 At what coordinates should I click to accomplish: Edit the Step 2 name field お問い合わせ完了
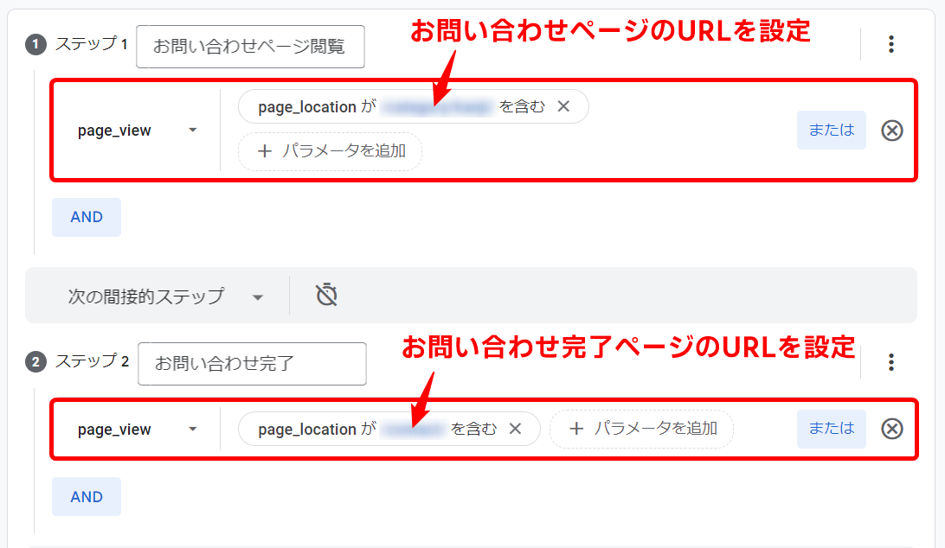tap(251, 364)
